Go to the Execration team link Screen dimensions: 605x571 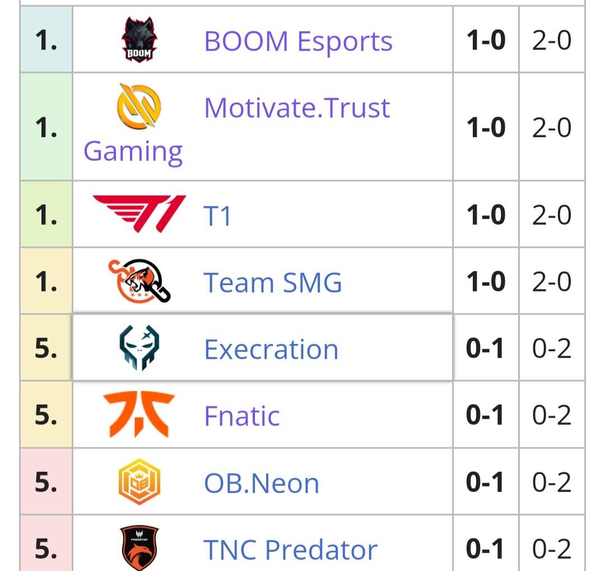[271, 350]
